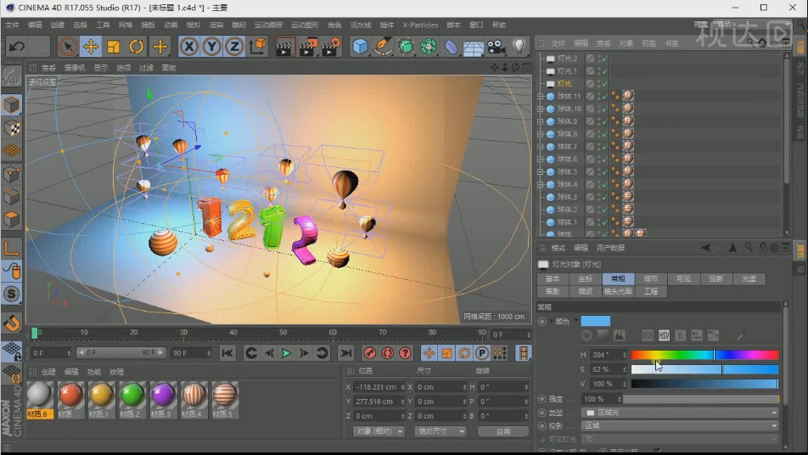Open the 绝对尺寸 dropdown
Screen dimensions: 808x455
440,431
